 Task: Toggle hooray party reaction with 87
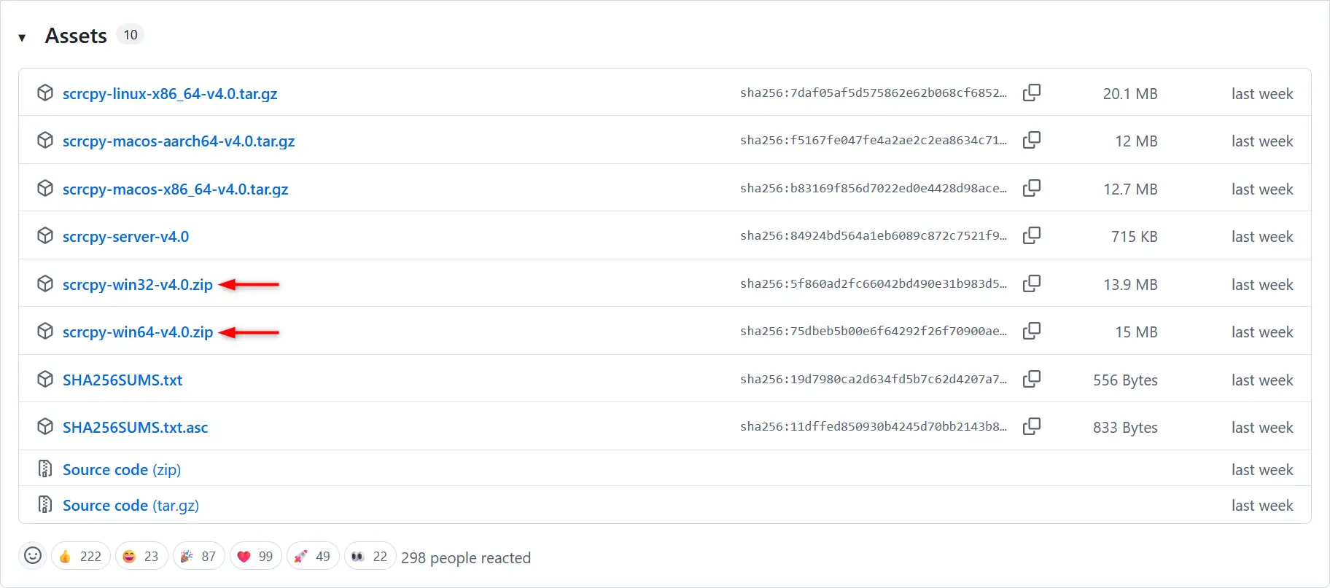pos(199,556)
